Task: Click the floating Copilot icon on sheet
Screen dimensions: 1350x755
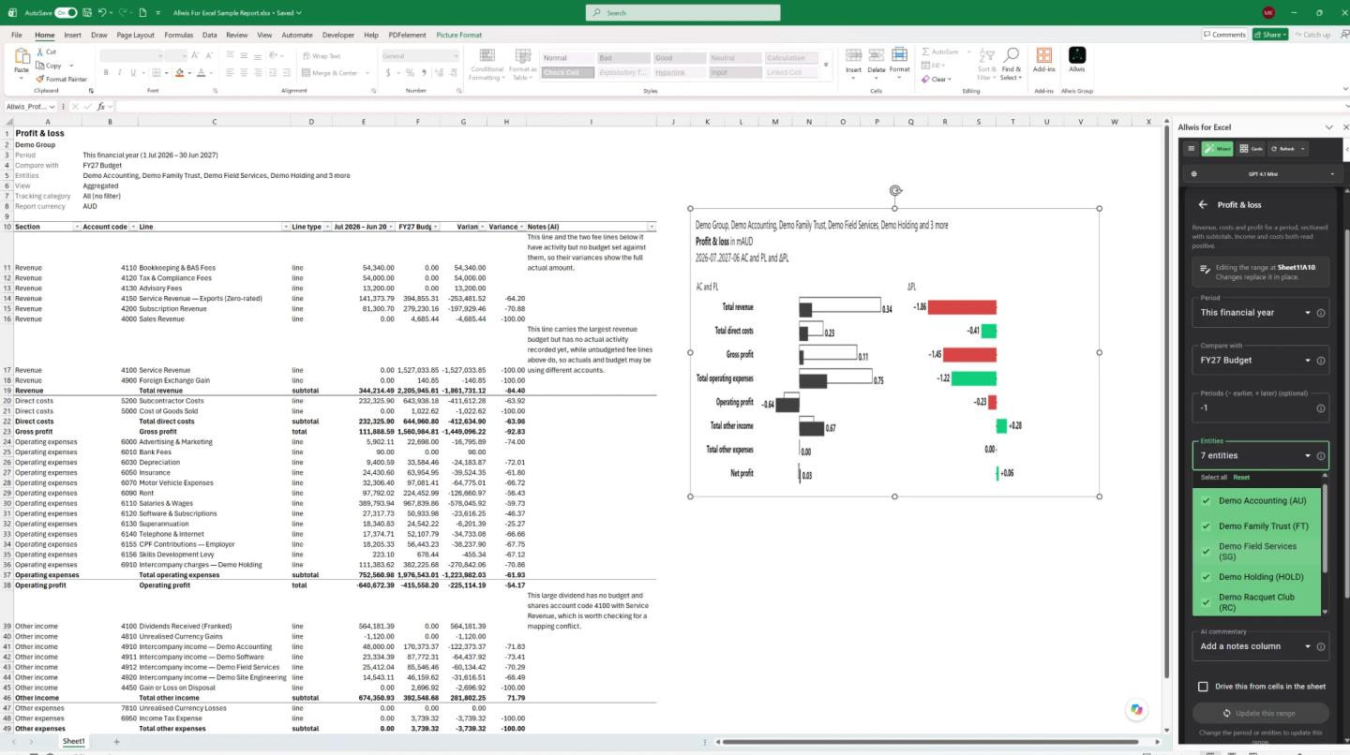Action: point(1136,709)
